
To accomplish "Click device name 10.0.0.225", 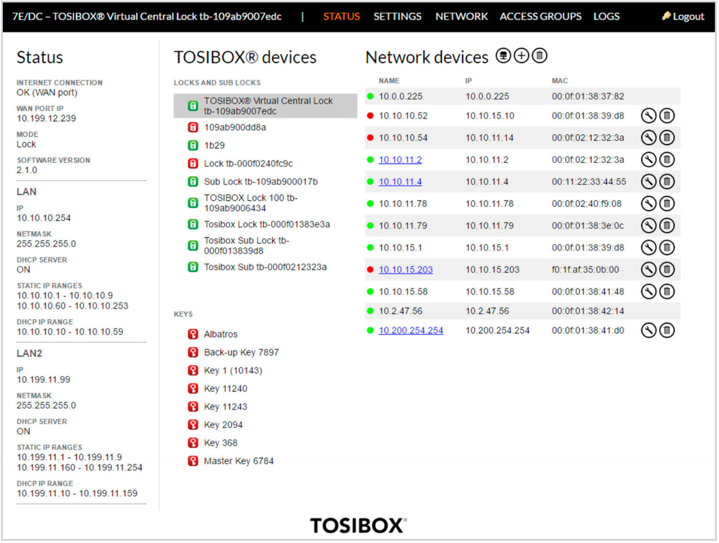I will 401,96.
